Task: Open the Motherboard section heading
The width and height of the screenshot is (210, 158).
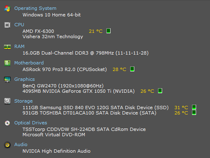Action: pos(29,63)
